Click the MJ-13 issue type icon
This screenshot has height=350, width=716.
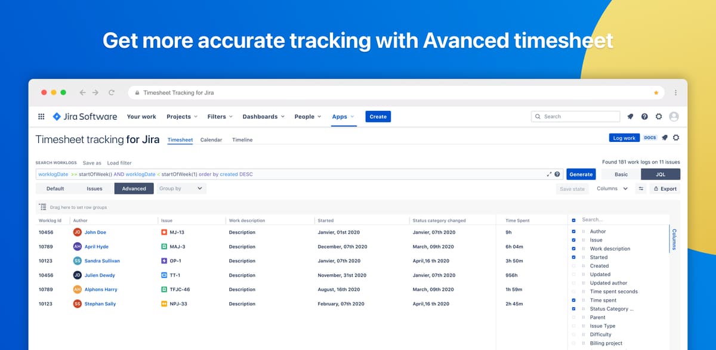[x=164, y=232]
